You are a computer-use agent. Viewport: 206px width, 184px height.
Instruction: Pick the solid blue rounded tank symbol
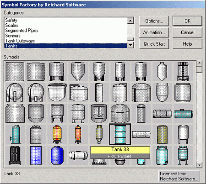(x=57, y=155)
